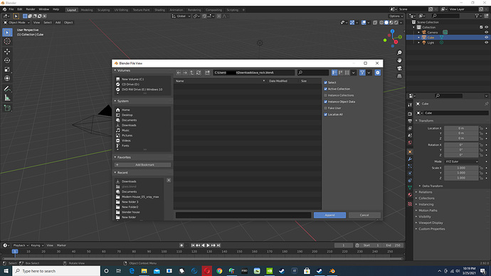491x276 pixels.
Task: Open rotation Mode XYZ Euler dropdown
Action: click(461, 161)
